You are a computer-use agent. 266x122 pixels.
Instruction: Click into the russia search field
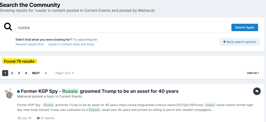tap(123, 28)
